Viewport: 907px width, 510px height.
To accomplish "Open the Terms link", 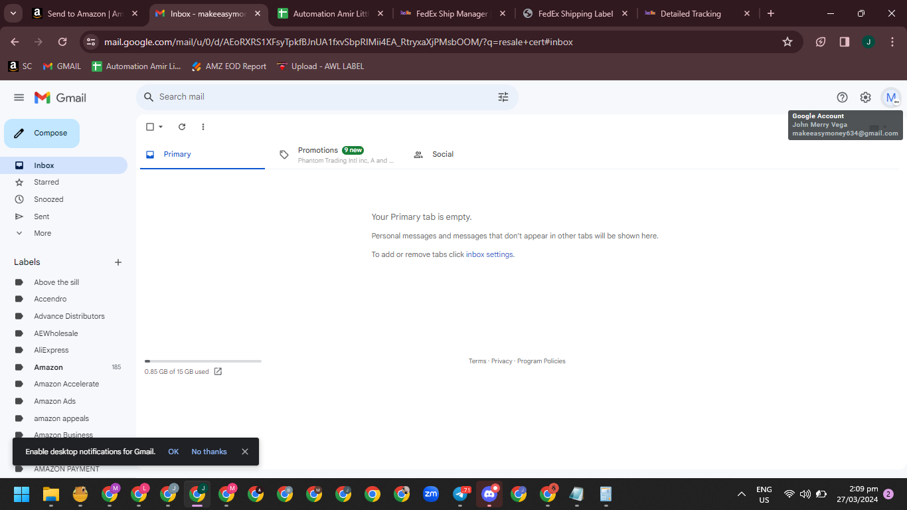I will (x=477, y=361).
